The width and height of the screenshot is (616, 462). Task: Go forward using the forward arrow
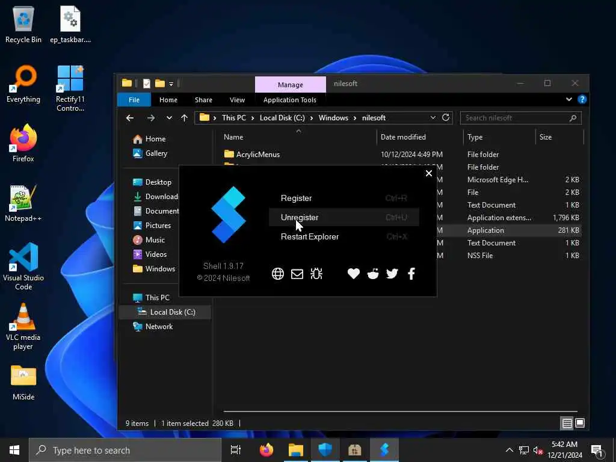151,118
